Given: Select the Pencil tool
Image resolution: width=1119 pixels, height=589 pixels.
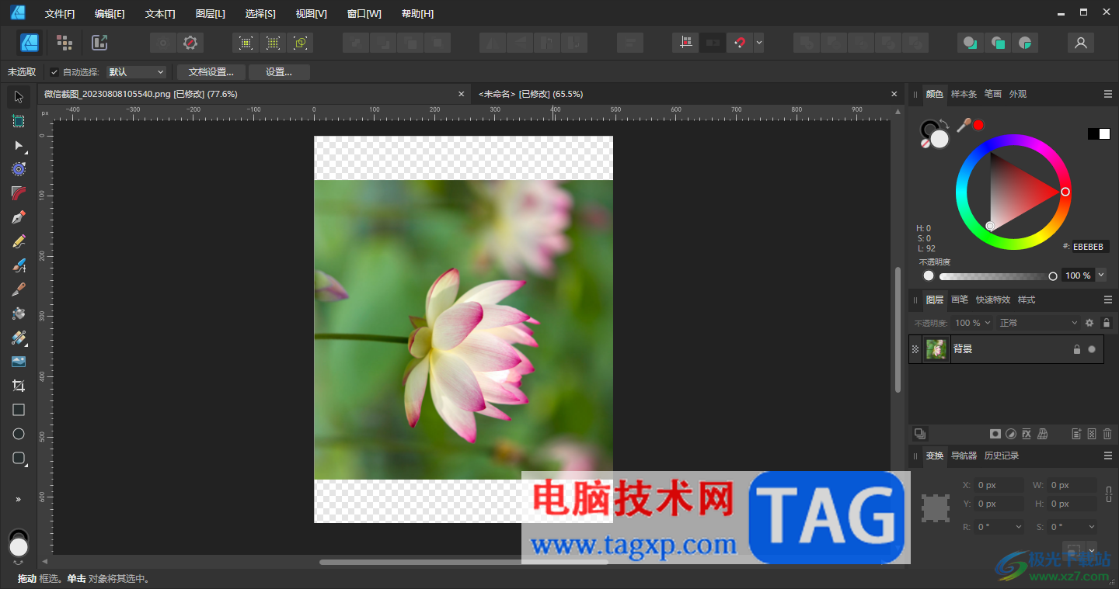Looking at the screenshot, I should [x=19, y=241].
